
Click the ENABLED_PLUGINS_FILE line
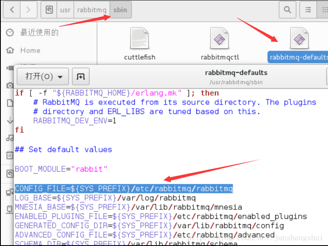click(160, 216)
